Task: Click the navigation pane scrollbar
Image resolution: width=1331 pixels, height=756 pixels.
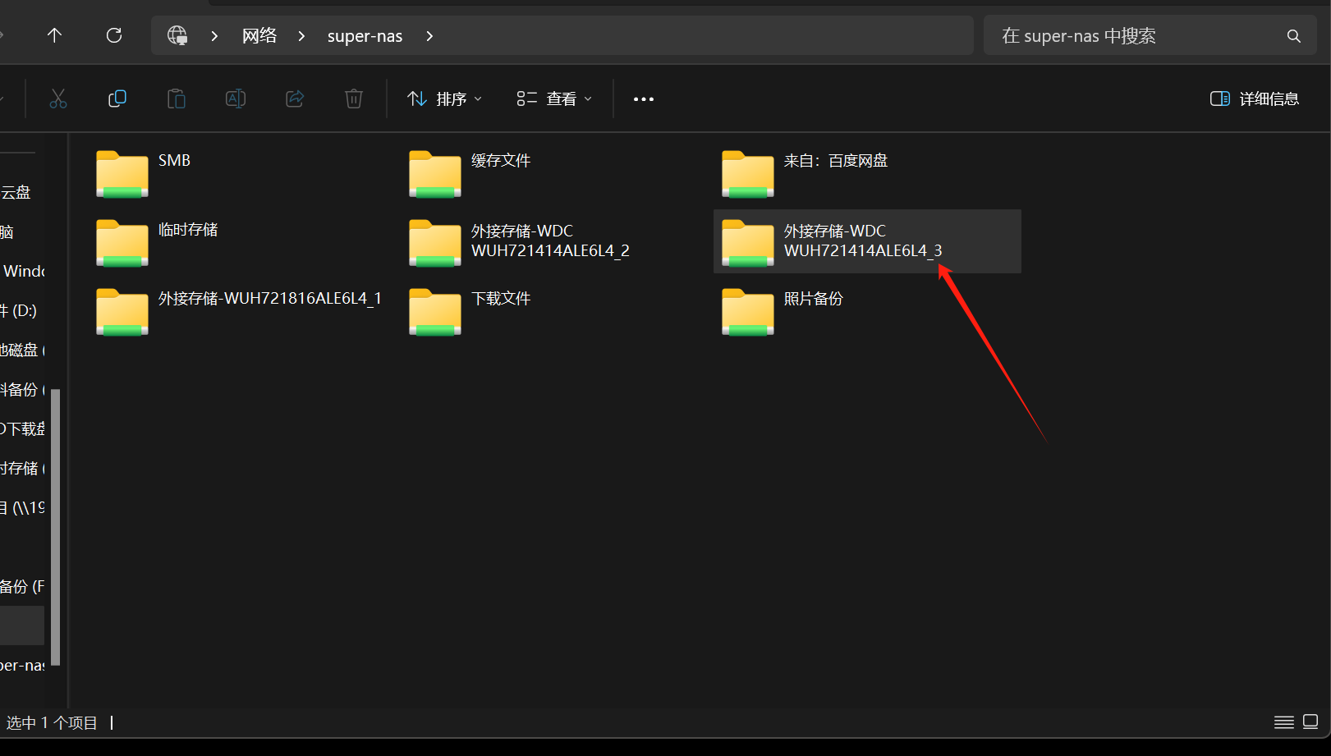Action: (x=56, y=525)
